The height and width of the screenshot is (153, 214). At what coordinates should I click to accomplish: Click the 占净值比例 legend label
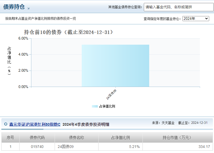point(107,106)
